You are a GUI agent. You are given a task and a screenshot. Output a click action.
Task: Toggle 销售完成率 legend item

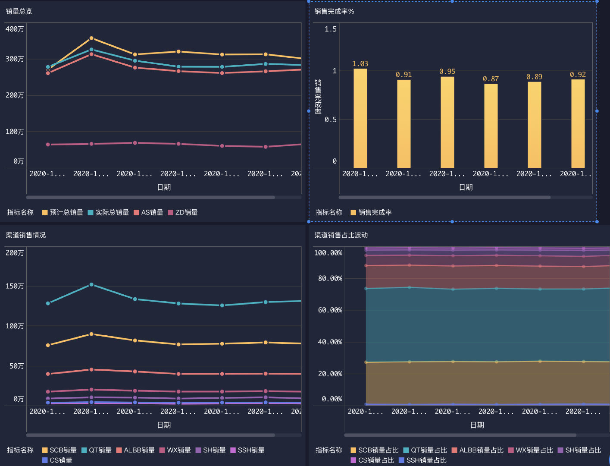click(371, 212)
